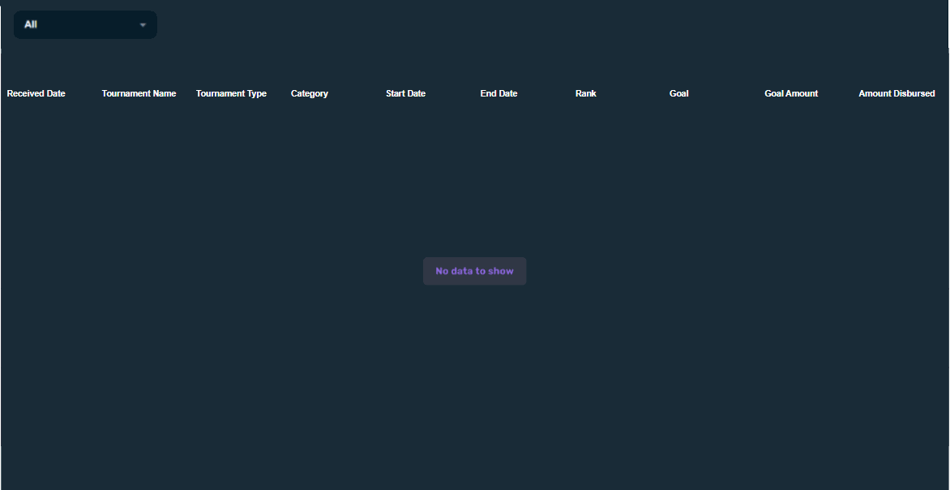Click the Category column header
The height and width of the screenshot is (490, 950).
(x=310, y=93)
